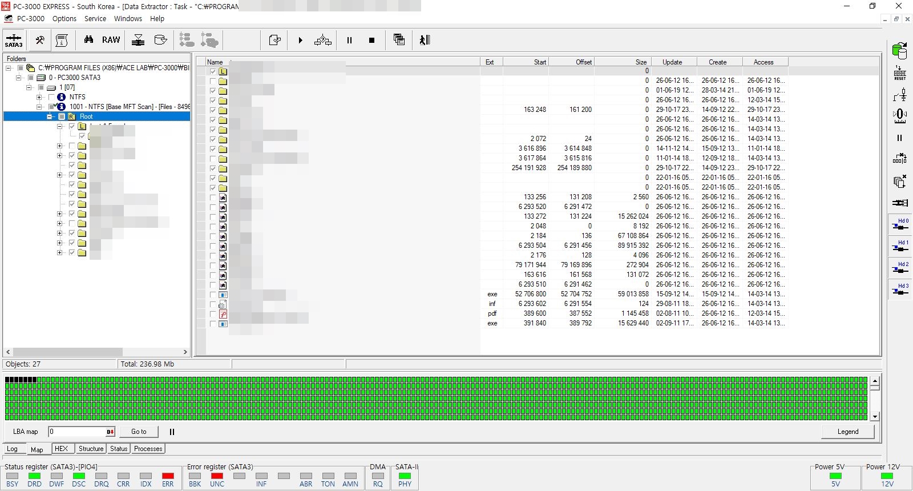Expand the NTFS partition node
This screenshot has width=913, height=491.
coord(39,97)
